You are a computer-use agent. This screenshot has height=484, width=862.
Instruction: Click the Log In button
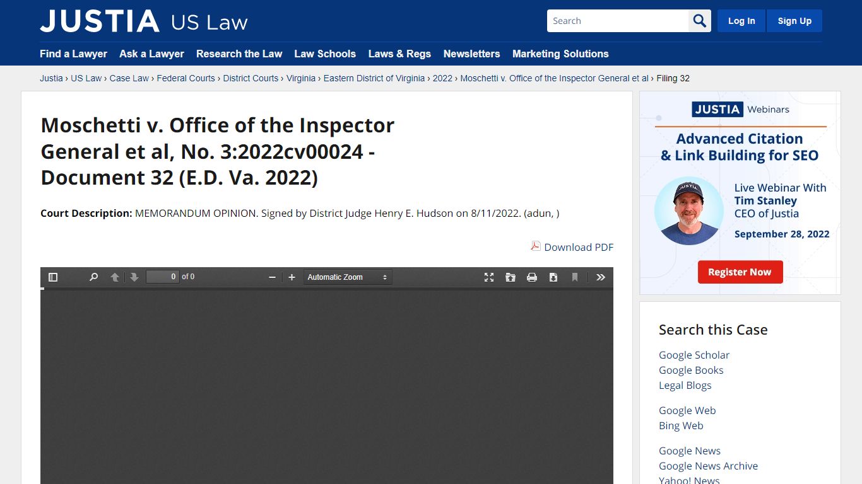741,21
